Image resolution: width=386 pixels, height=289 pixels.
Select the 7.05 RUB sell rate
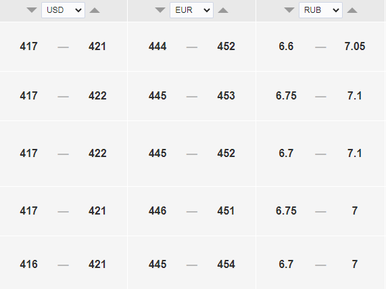(355, 46)
